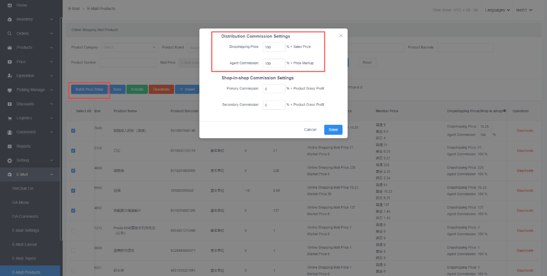Select WeChat OA in sidebar

[22, 188]
